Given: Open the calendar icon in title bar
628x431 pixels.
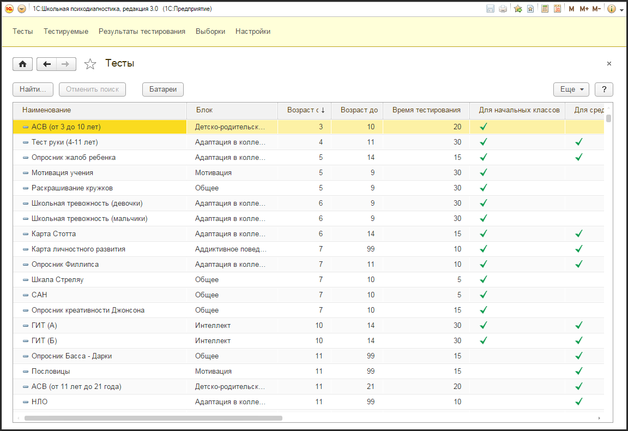Looking at the screenshot, I should tap(557, 9).
